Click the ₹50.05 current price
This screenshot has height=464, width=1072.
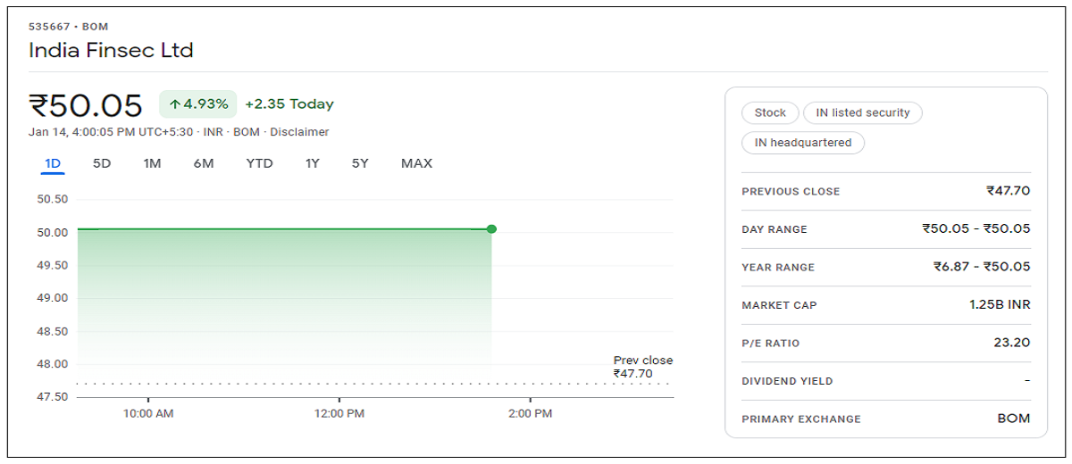86,105
